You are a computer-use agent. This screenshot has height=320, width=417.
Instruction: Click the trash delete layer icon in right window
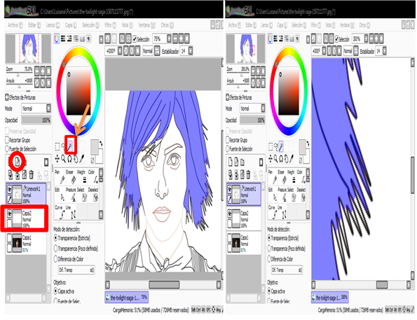pyautogui.click(x=248, y=174)
